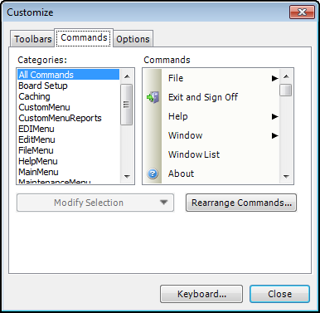Open the Modify Selection dropdown
The image size is (320, 313).
pyautogui.click(x=95, y=203)
